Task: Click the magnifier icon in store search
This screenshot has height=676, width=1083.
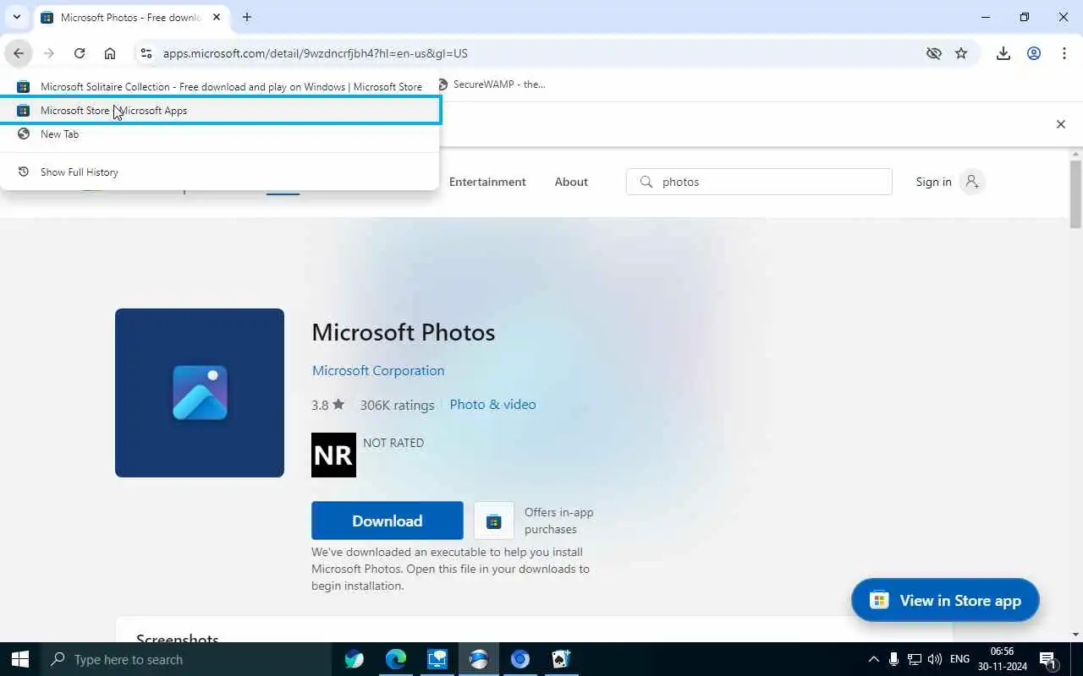Action: (646, 182)
